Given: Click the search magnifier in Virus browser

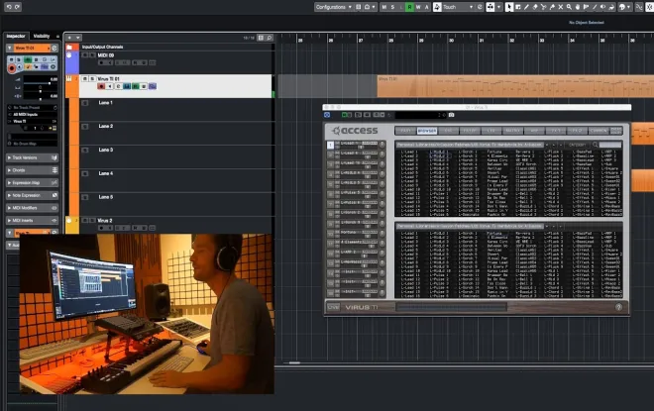Looking at the screenshot, I should pos(596,145).
